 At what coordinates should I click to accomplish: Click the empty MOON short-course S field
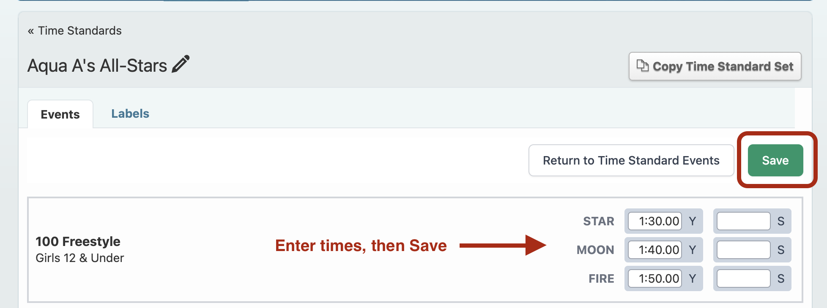744,250
